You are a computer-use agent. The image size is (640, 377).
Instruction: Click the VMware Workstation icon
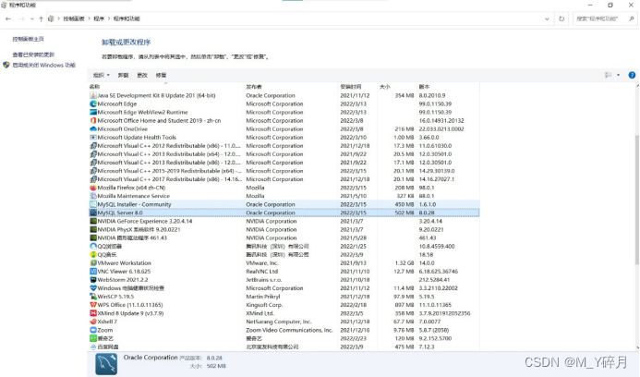(93, 263)
